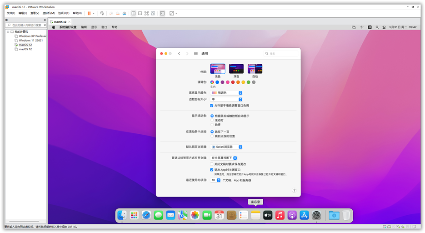
Task: Launch Apple TV from the Dock
Action: coord(268,215)
